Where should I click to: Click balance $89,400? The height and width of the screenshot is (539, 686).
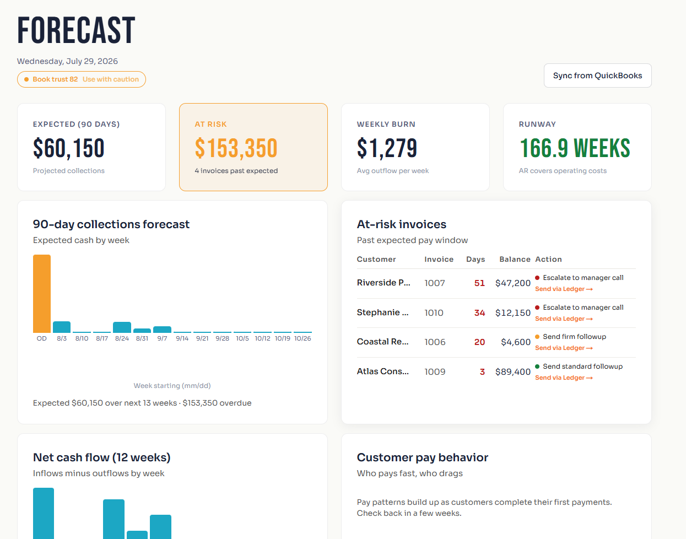point(513,372)
